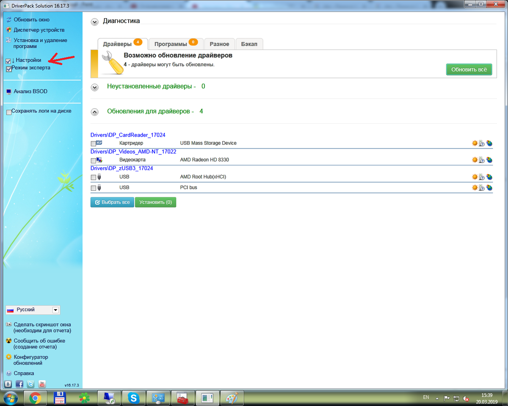
Task: Open Drivers\DP_zUSB3_17024 link
Action: (121, 168)
